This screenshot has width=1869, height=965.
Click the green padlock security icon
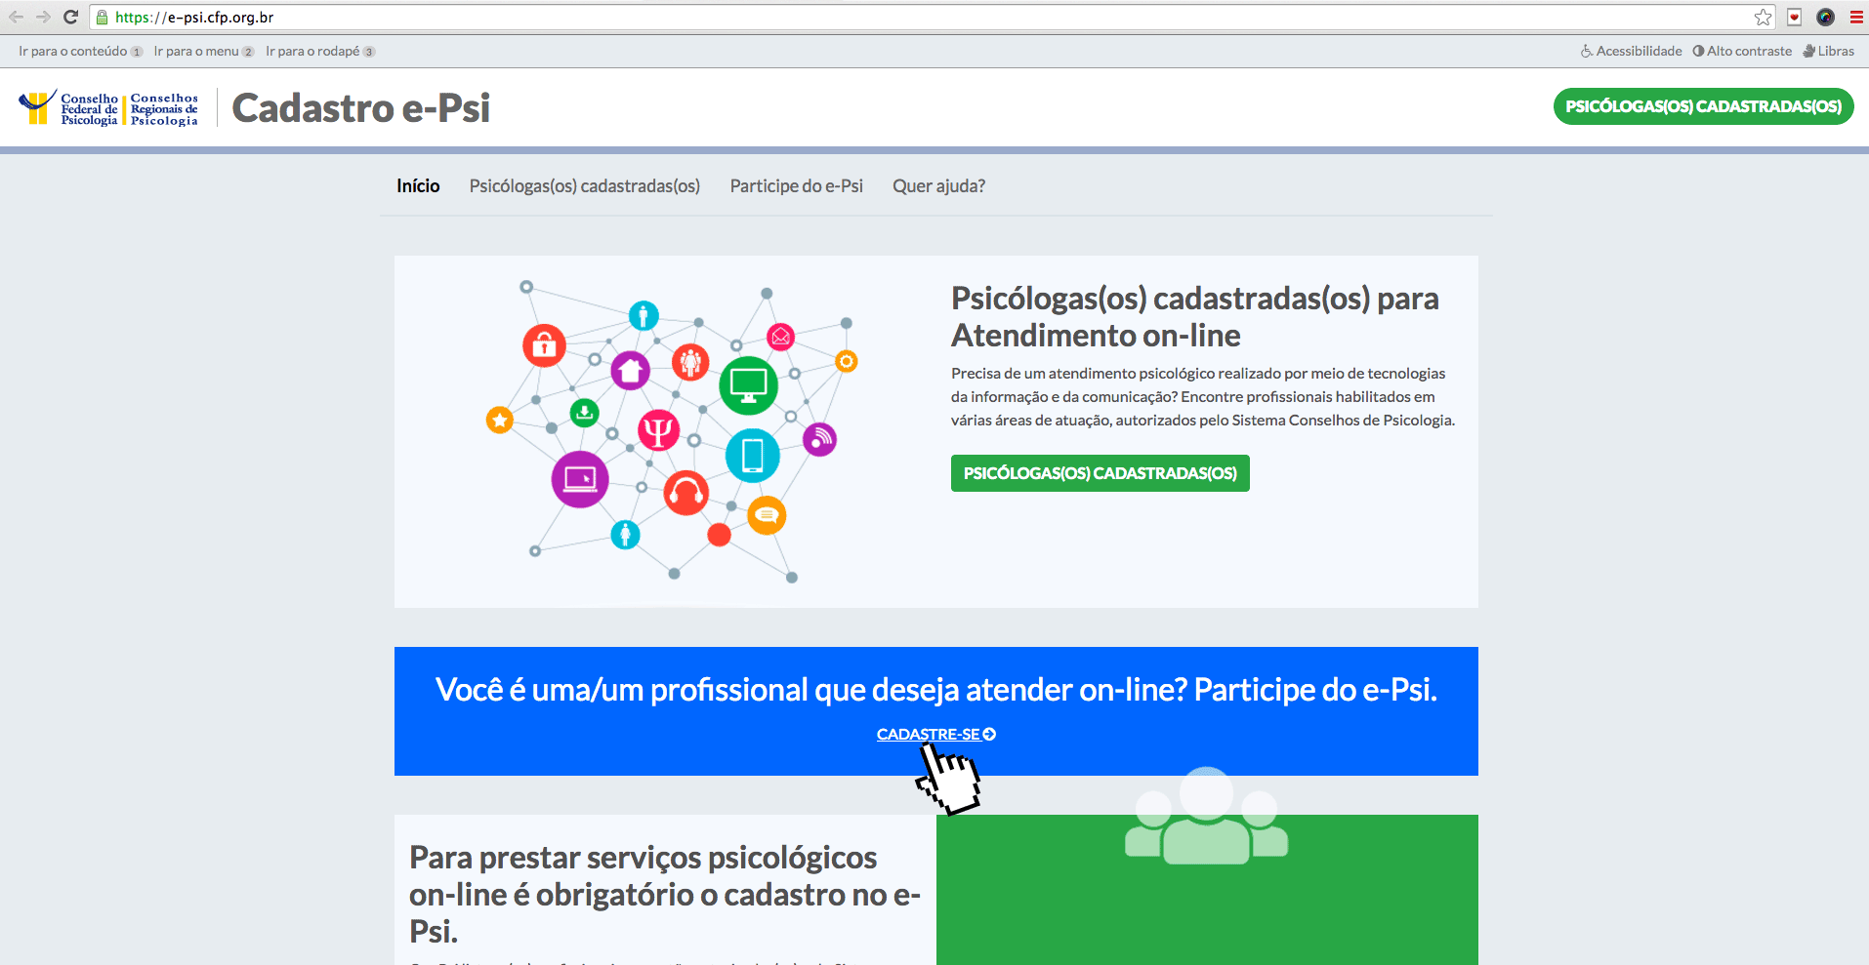(102, 17)
